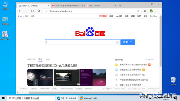180x101 pixels.
Task: Go back with the browser back arrow
Action: pyautogui.click(x=20, y=11)
